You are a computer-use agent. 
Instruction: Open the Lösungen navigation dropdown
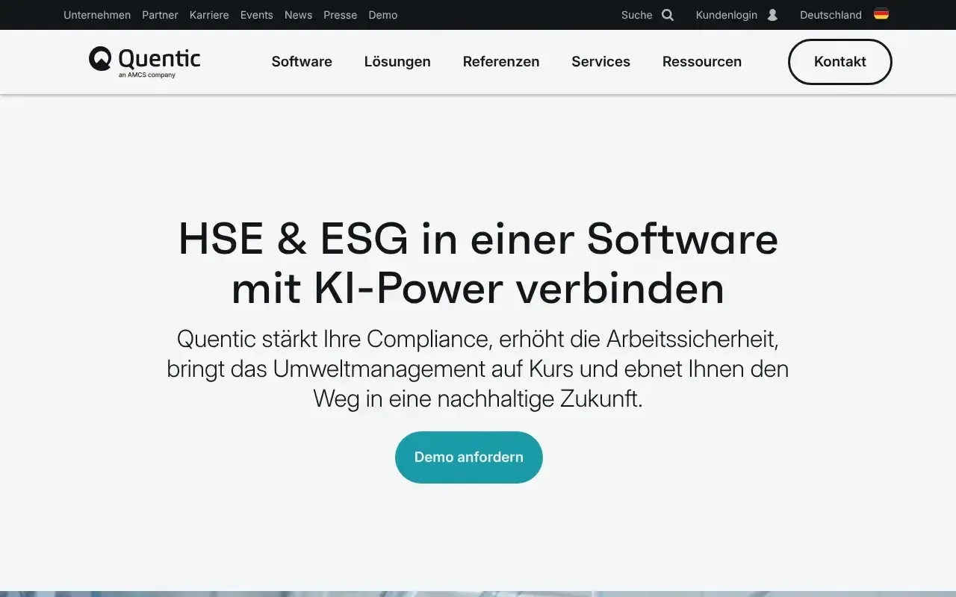397,62
